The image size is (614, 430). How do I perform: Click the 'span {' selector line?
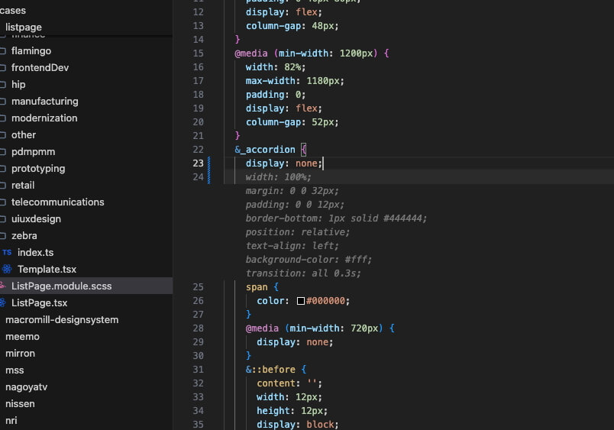(262, 287)
